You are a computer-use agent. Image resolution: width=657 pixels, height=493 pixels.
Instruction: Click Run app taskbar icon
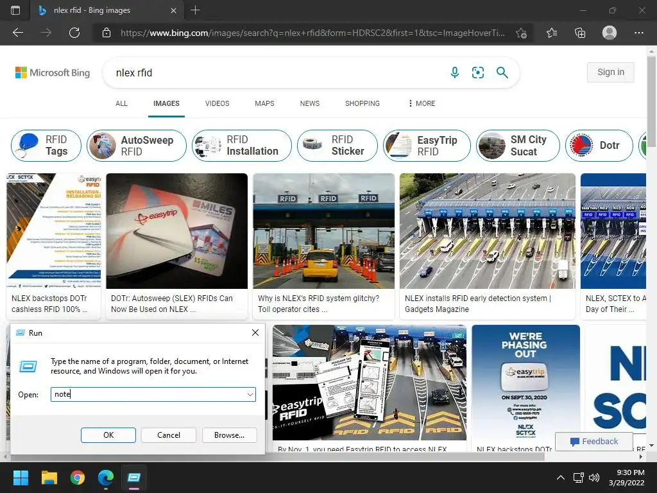point(134,478)
